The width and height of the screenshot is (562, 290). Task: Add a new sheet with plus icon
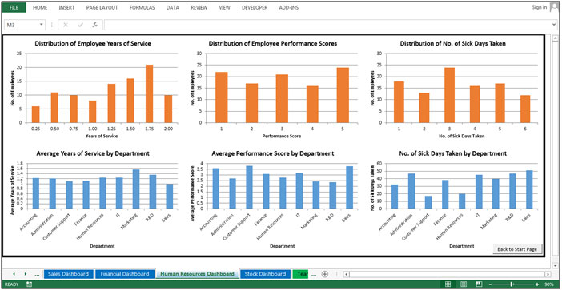tap(325, 274)
